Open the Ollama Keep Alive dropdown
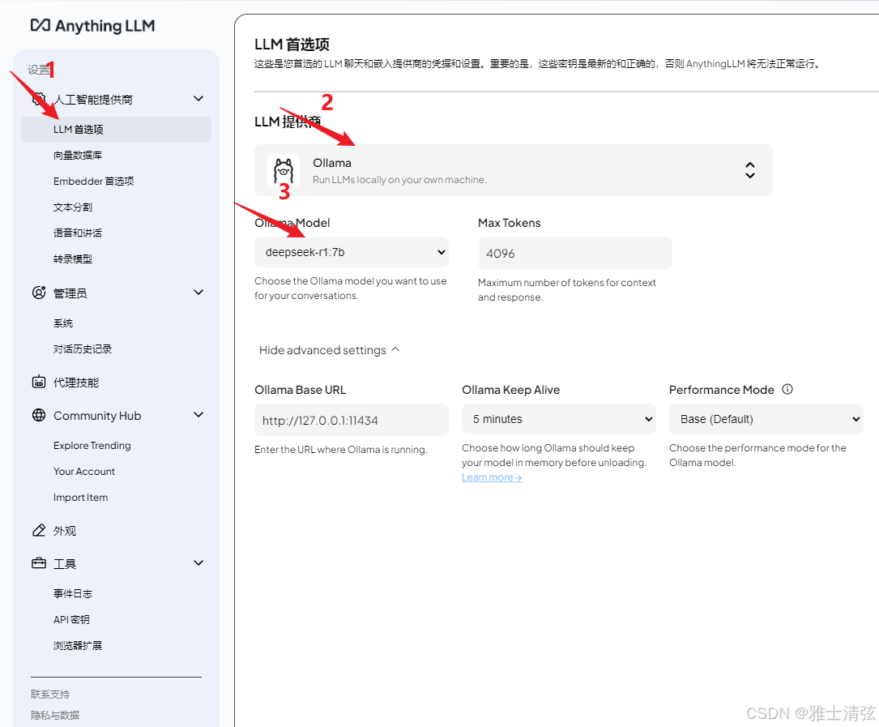The image size is (879, 727). (559, 419)
